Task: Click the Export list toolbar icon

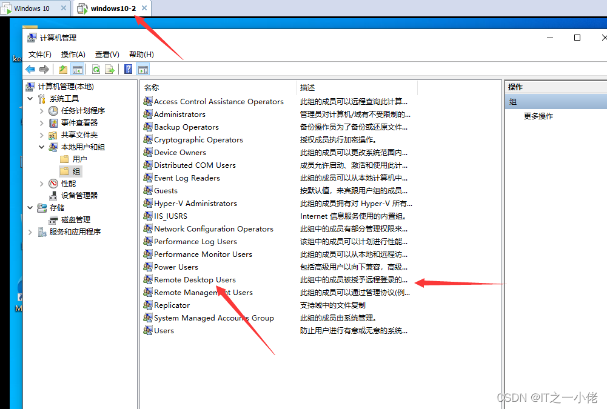Action: click(x=110, y=70)
